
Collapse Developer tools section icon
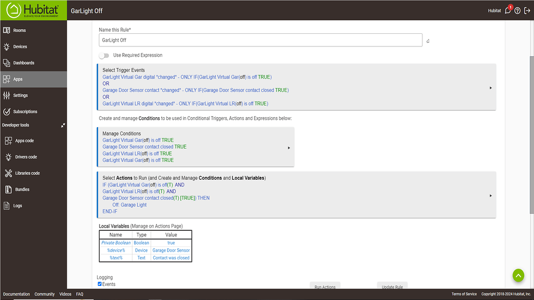[63, 126]
